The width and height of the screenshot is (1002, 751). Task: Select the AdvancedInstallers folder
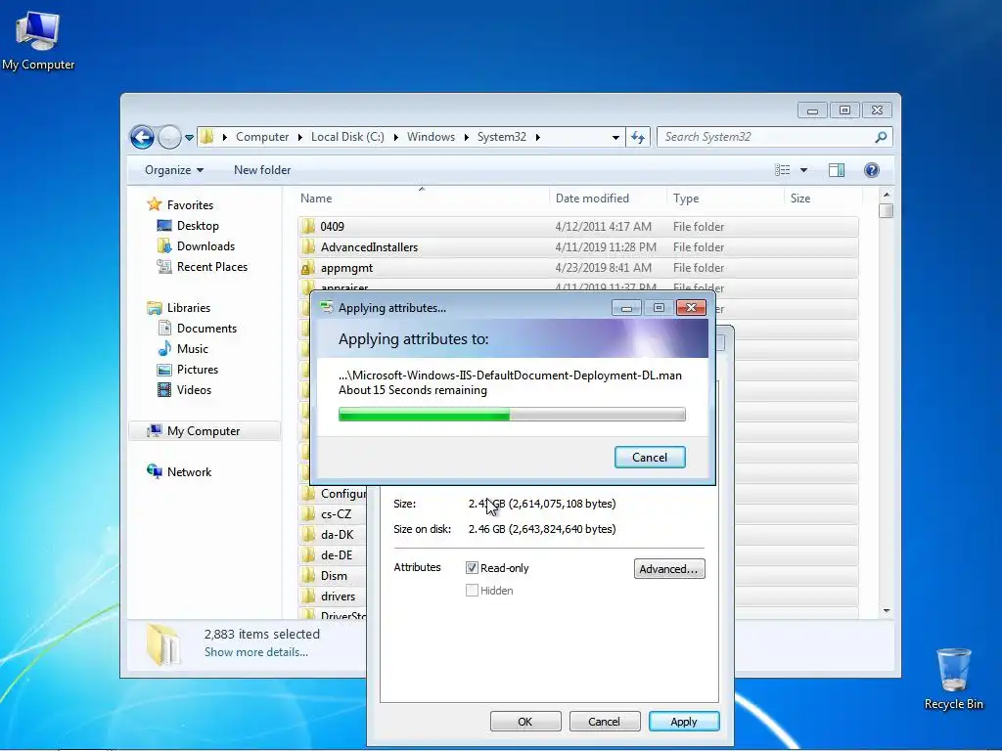577,247
